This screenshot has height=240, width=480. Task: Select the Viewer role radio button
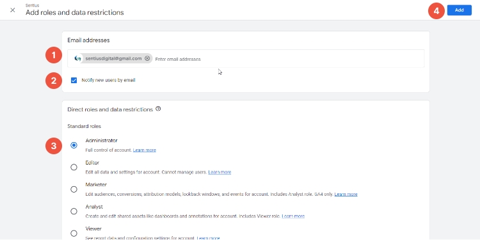coord(74,233)
